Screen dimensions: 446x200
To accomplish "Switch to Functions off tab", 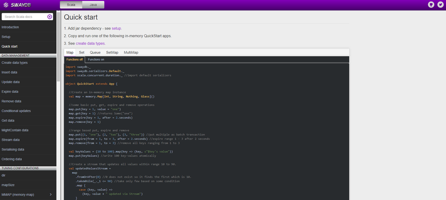I will [74, 59].
